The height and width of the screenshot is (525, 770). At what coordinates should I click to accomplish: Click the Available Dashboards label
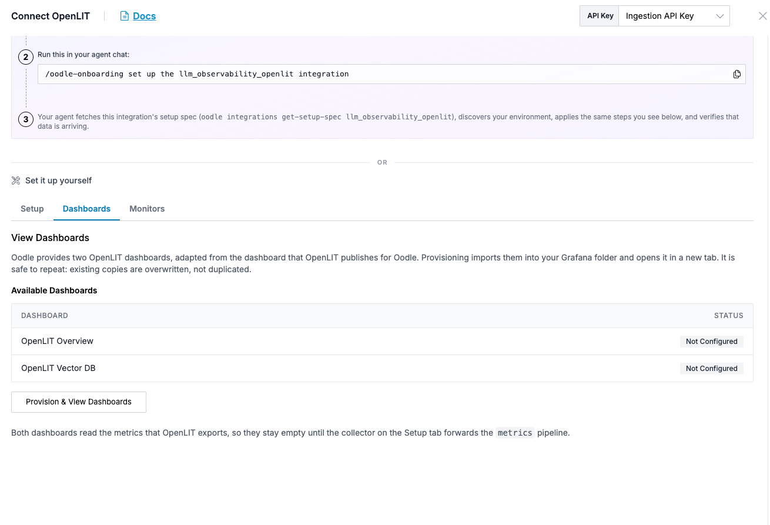(x=54, y=290)
